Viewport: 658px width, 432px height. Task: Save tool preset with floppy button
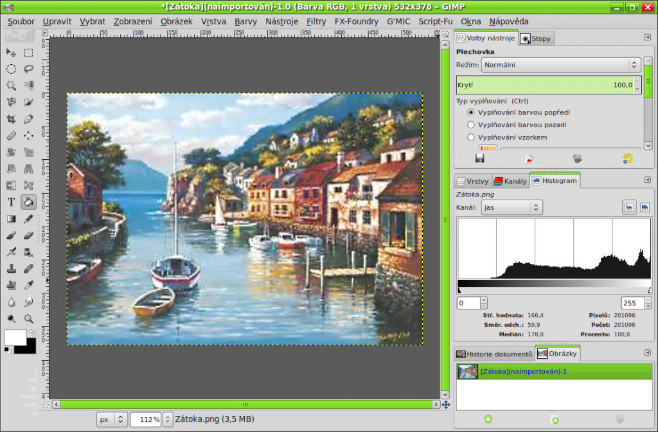coord(479,159)
